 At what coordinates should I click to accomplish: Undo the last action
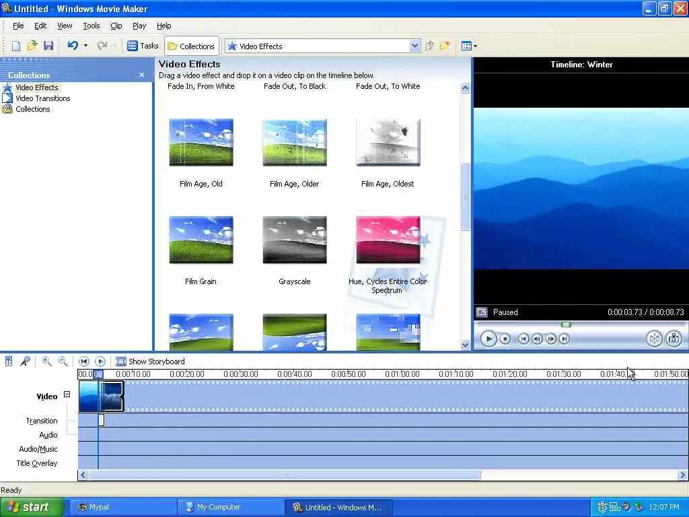[73, 46]
